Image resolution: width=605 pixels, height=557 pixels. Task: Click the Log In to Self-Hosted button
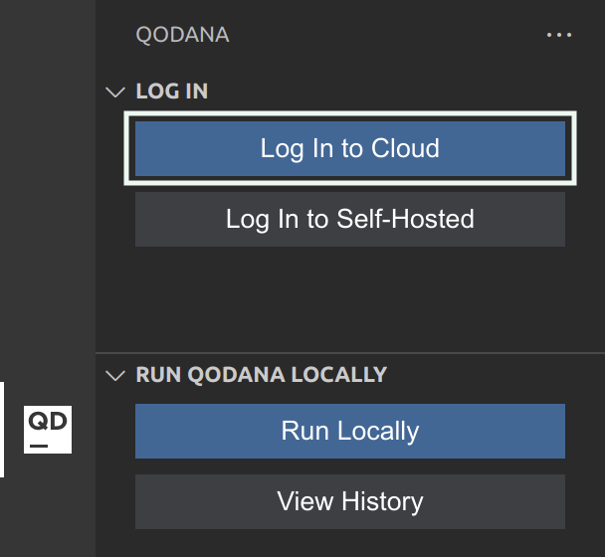click(x=350, y=219)
